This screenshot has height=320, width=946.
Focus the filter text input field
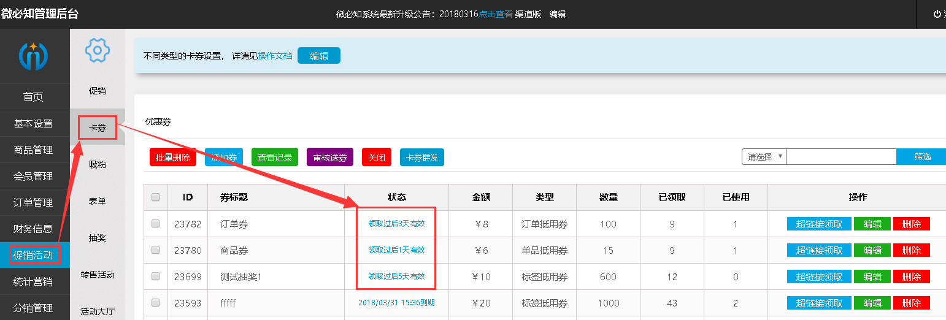tap(842, 156)
